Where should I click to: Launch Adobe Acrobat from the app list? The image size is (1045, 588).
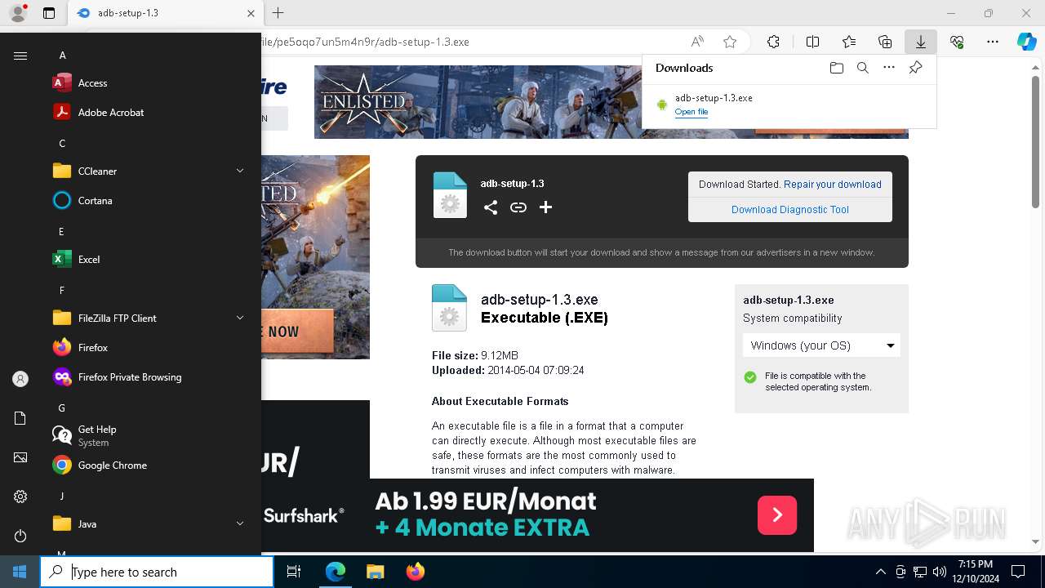147,112
